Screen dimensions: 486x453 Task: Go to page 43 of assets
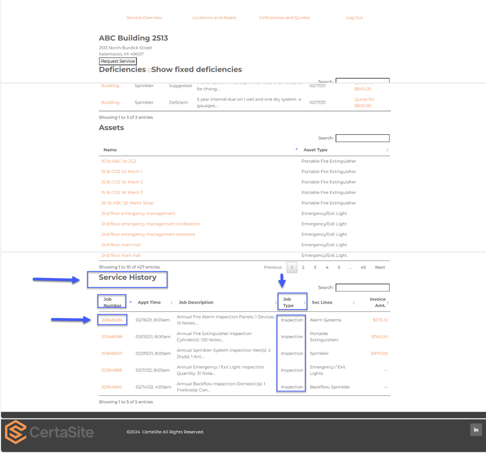point(363,267)
